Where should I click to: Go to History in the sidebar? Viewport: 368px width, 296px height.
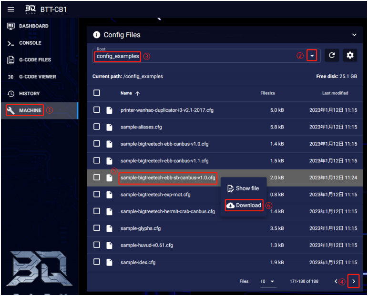pyautogui.click(x=29, y=93)
